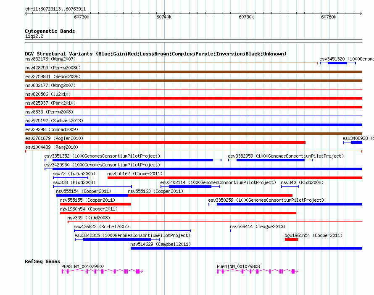Click the nsv832176 (Wong2007) variant label
The image size is (374, 295).
pos(50,59)
